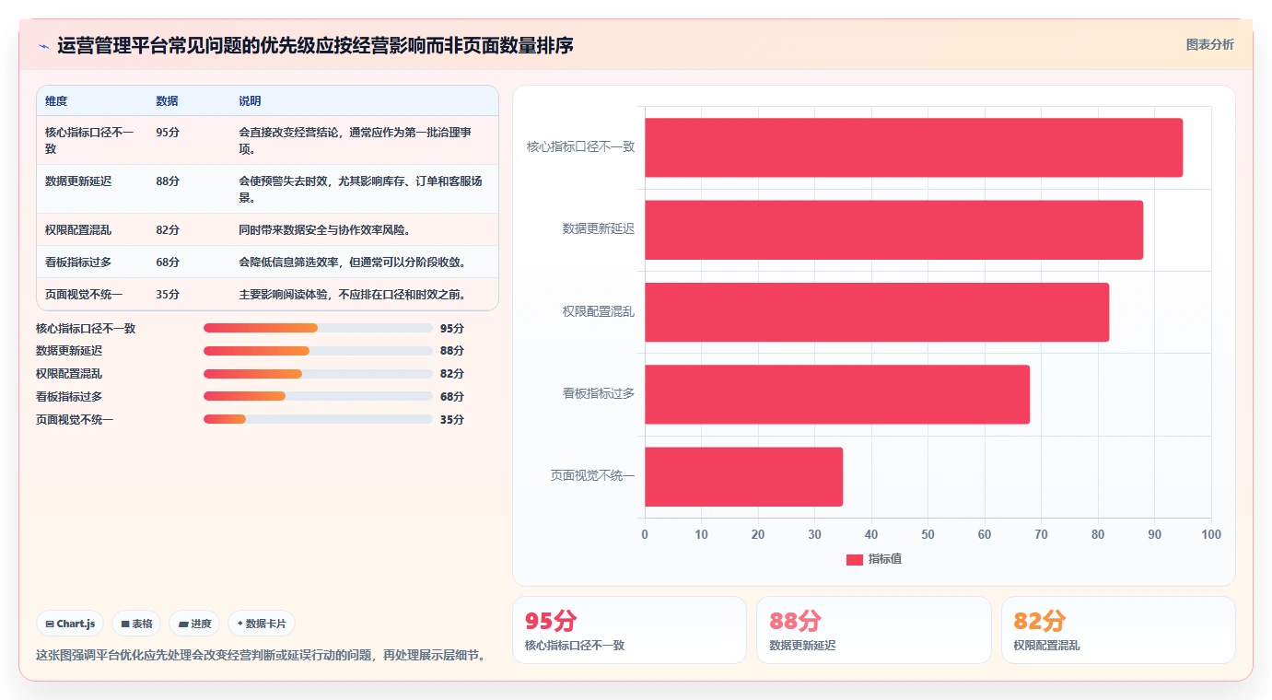
Task: Click the chart y-axis label 看板指标过多
Action: pyautogui.click(x=599, y=393)
